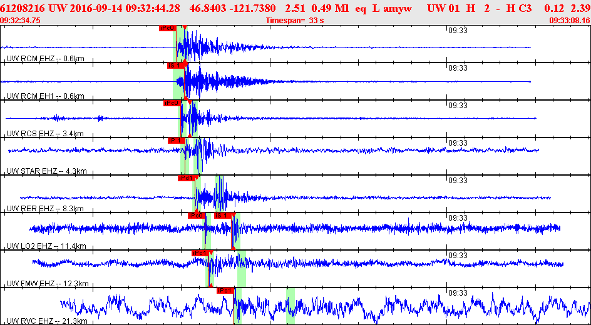
Task: Select the iPc1 pick flag on FMW EHZ
Action: point(200,253)
